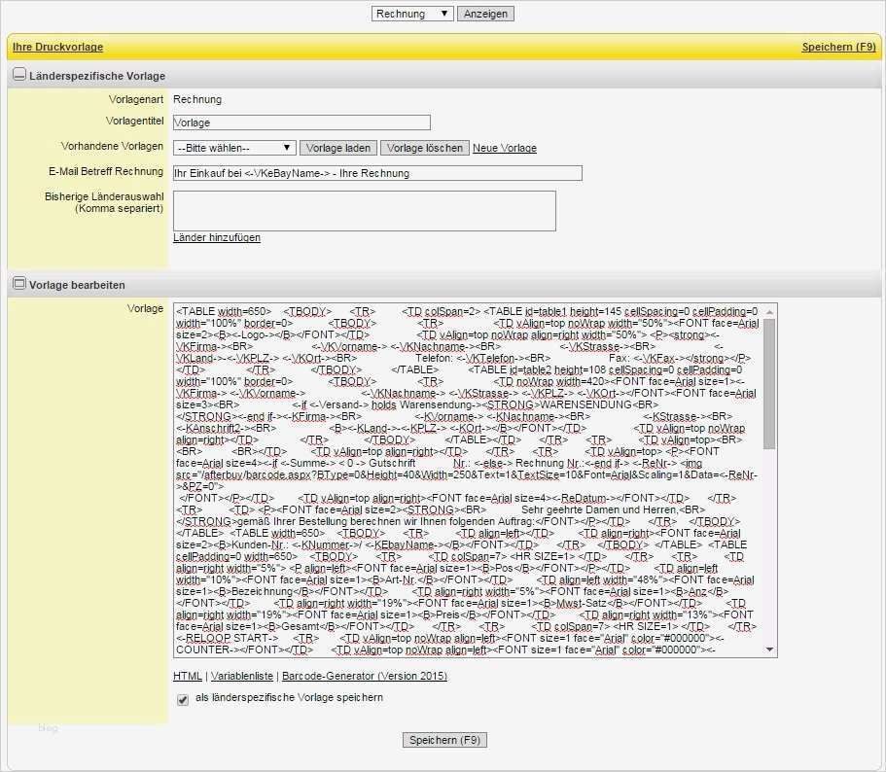Toggle als länderspezifische Vorlage speichern checkbox
886x772 pixels.
pos(183,700)
